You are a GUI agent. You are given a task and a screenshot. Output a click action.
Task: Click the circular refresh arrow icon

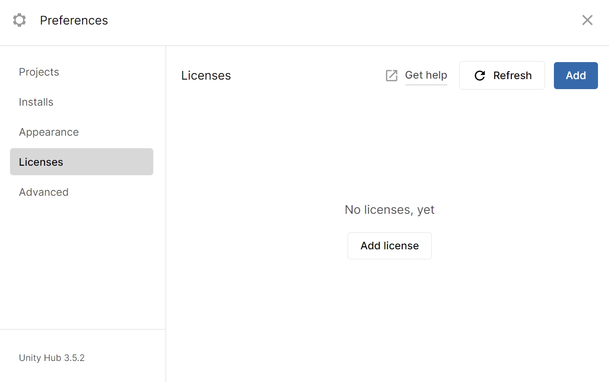click(x=480, y=76)
